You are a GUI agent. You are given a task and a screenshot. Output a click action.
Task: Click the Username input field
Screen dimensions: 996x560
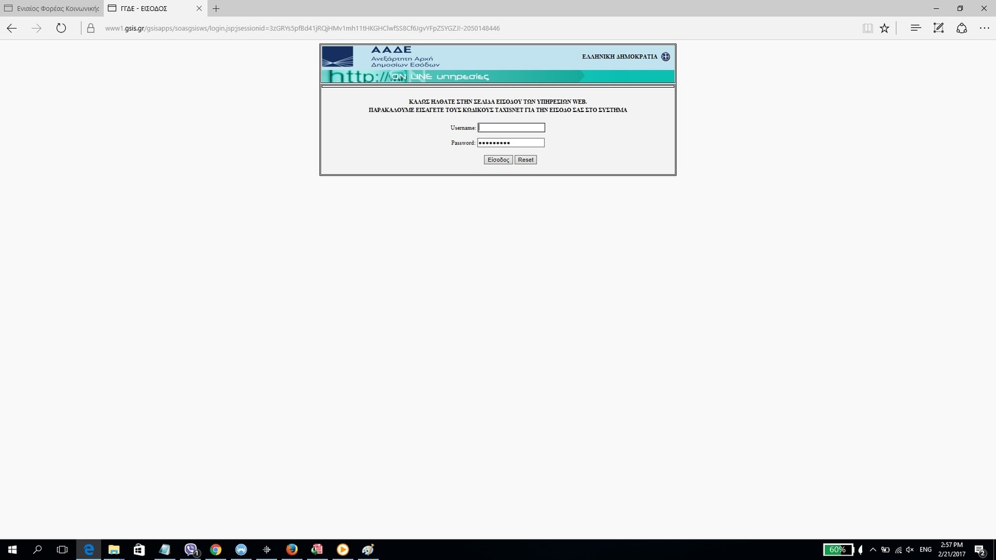(511, 128)
